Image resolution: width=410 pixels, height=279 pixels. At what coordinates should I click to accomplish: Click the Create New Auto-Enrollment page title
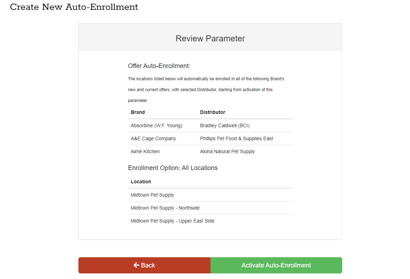coord(74,7)
